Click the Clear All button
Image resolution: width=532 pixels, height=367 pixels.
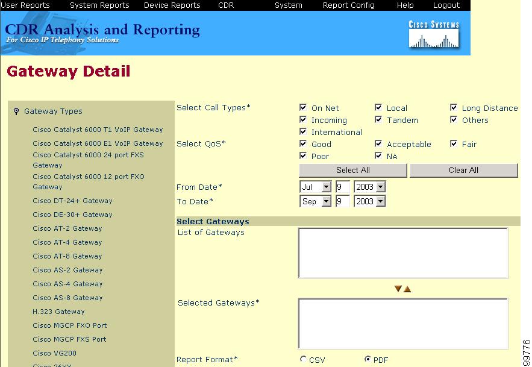tap(464, 170)
